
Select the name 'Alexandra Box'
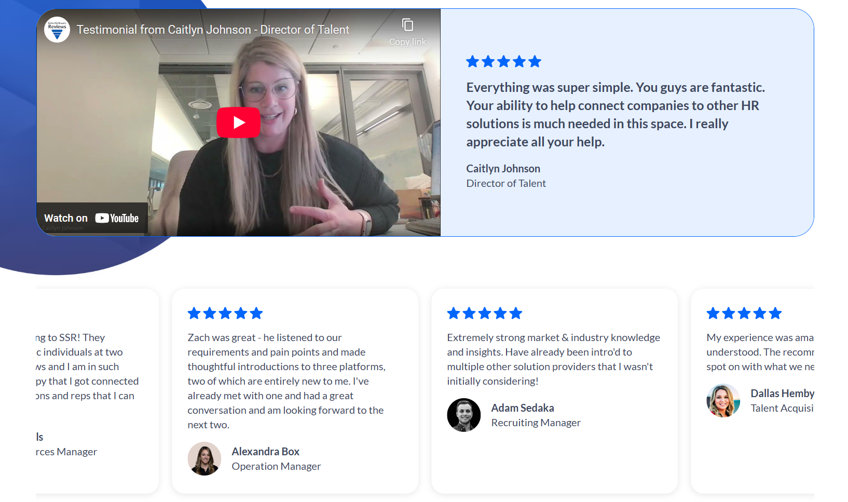[x=266, y=452]
